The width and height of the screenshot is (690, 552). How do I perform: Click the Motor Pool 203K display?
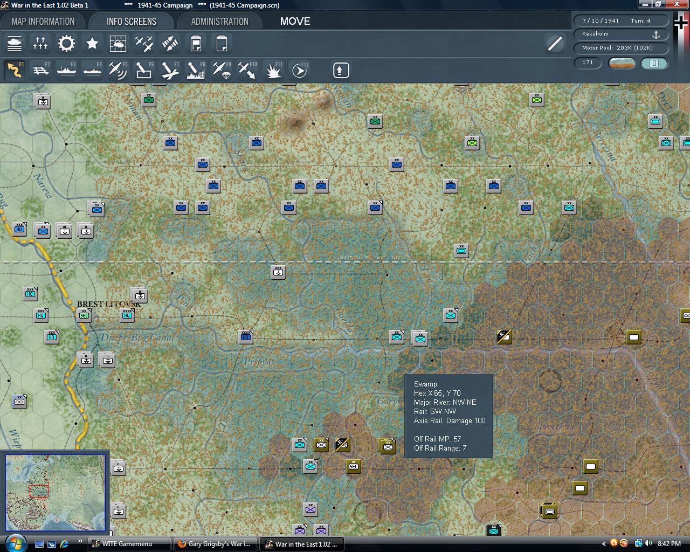point(621,48)
